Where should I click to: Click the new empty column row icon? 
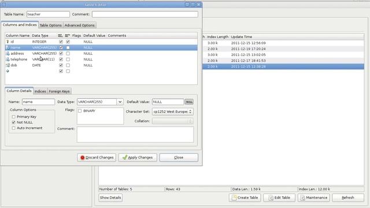(x=8, y=71)
